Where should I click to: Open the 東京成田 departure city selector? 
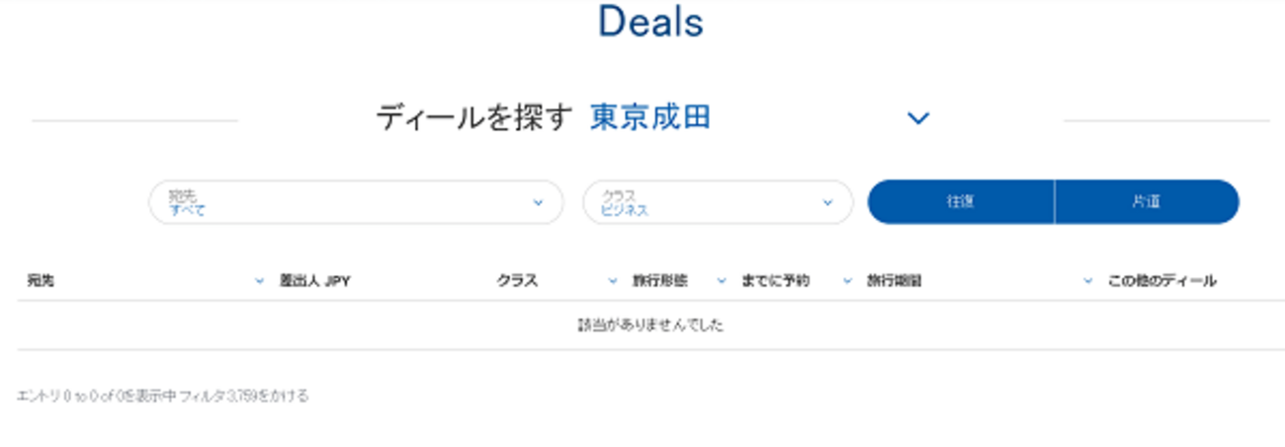tap(650, 118)
